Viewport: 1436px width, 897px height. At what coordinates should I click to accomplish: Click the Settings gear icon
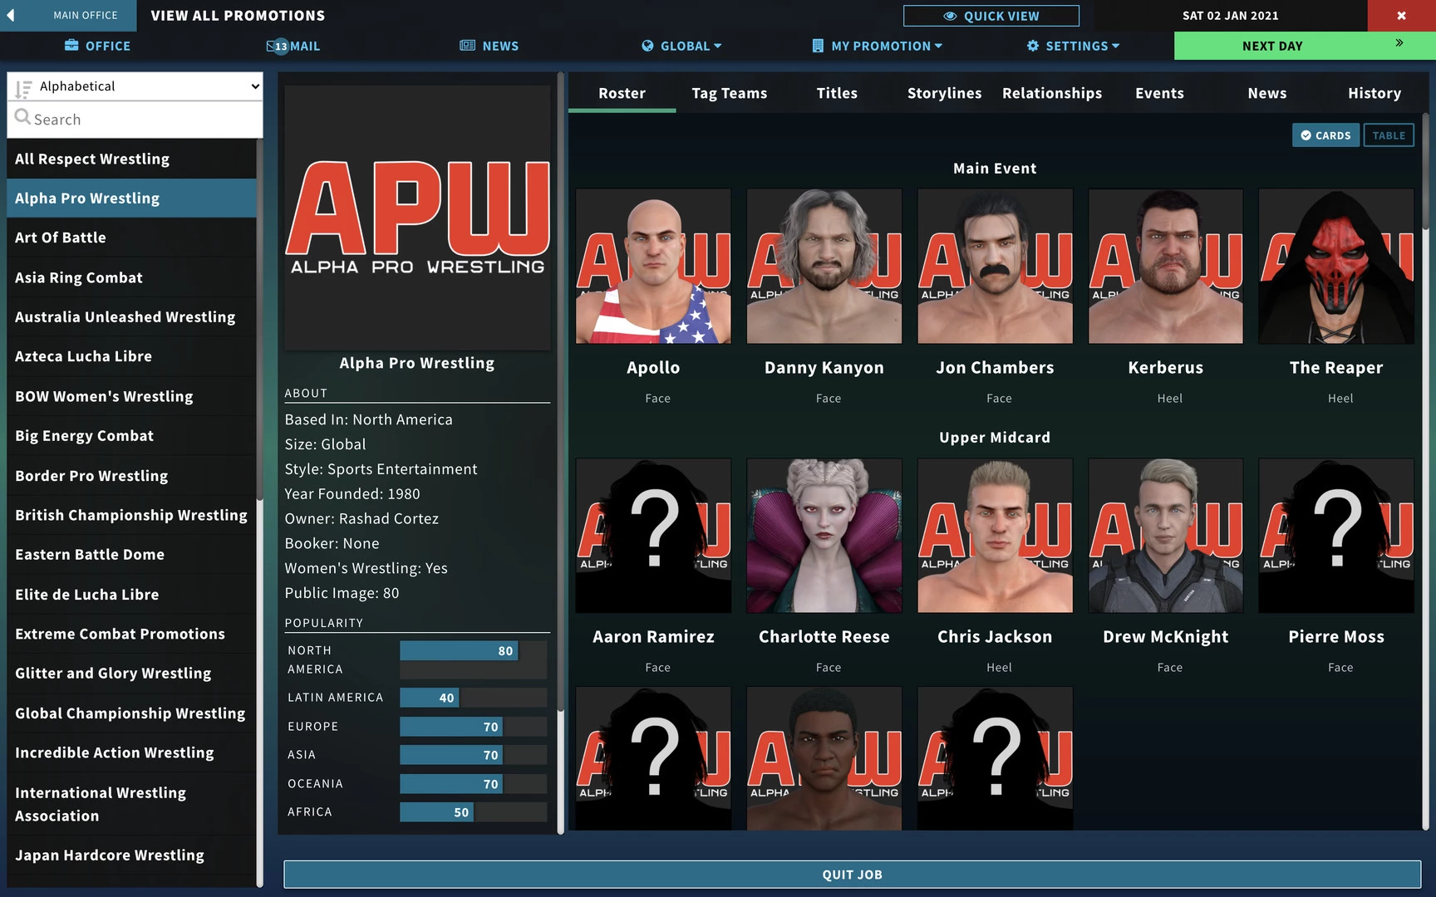1033,46
